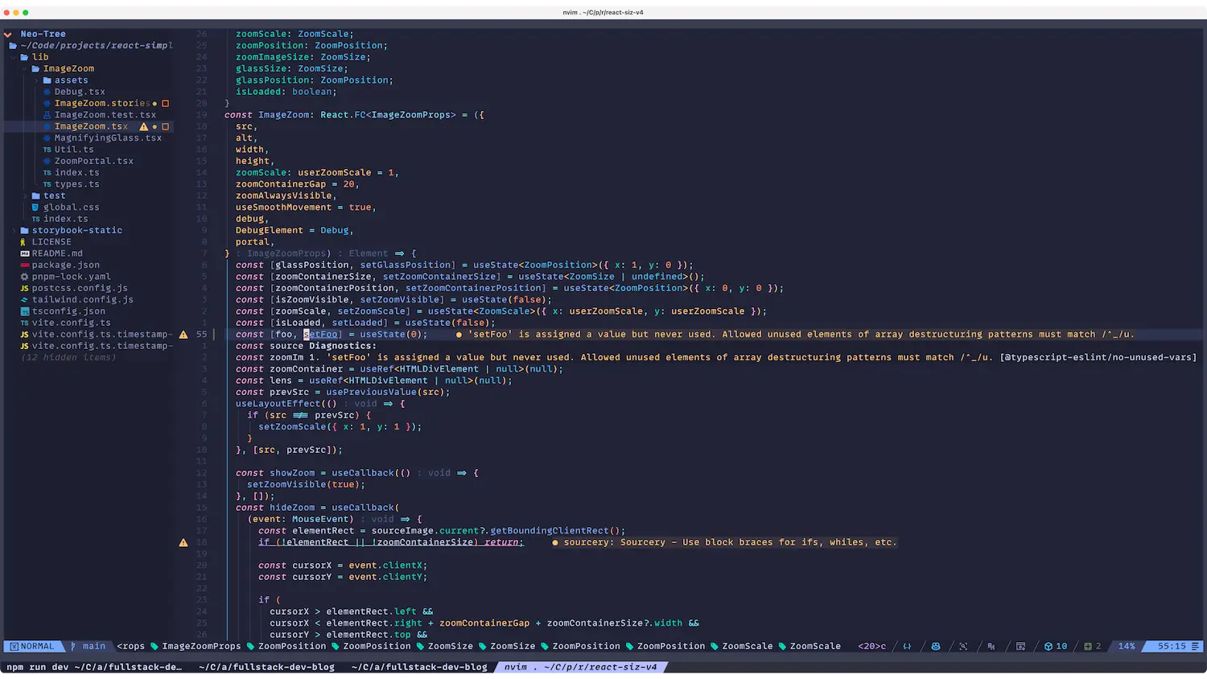Click the orange square marker beside ImageZoom.stories
Screen dimensions: 1207x679
coord(166,104)
